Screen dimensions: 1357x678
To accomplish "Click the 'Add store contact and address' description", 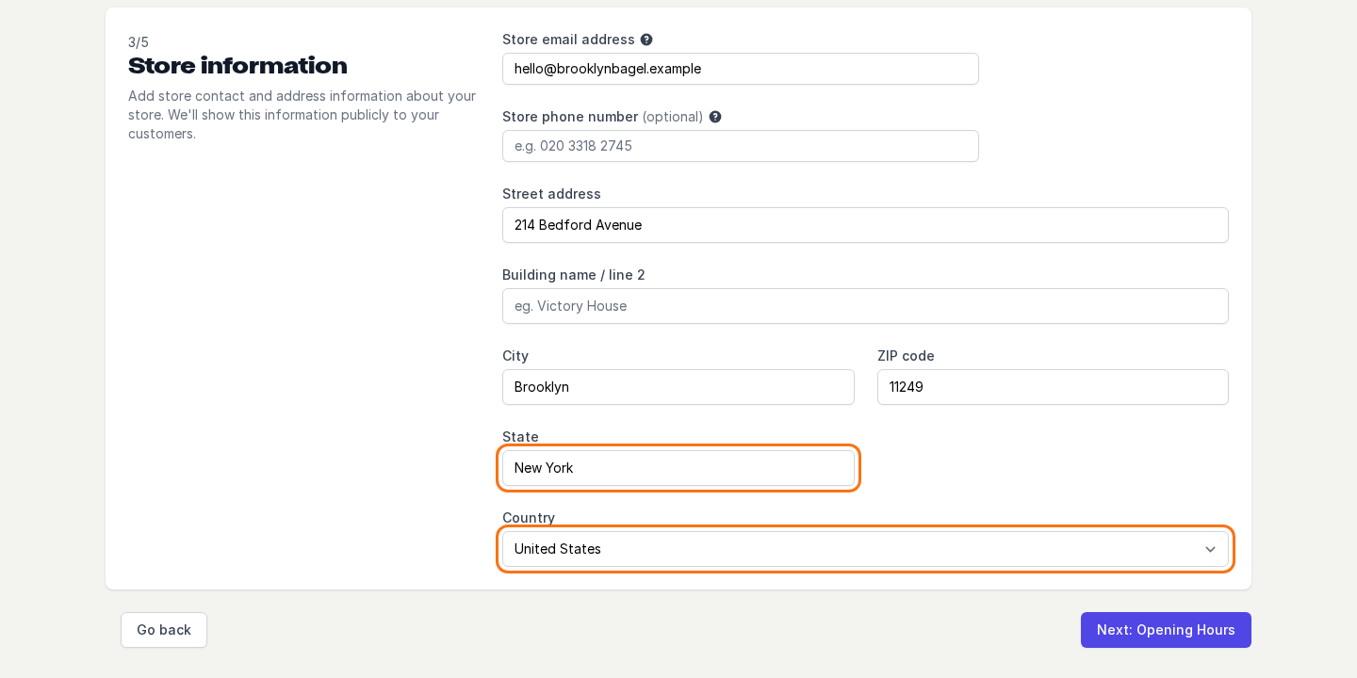I will tap(302, 115).
